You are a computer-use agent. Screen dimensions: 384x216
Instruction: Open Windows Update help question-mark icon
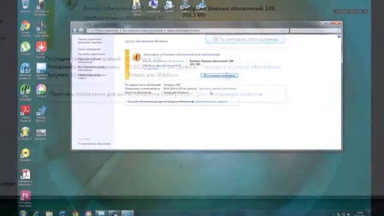click(339, 37)
